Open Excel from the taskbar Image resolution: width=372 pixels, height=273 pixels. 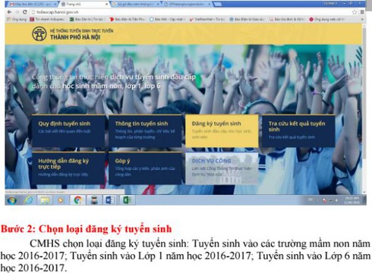[x=127, y=200]
